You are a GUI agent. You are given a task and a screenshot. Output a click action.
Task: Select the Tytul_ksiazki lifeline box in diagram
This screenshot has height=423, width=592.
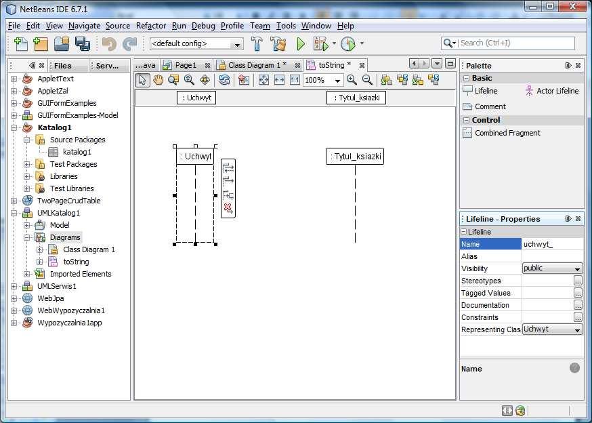[355, 157]
